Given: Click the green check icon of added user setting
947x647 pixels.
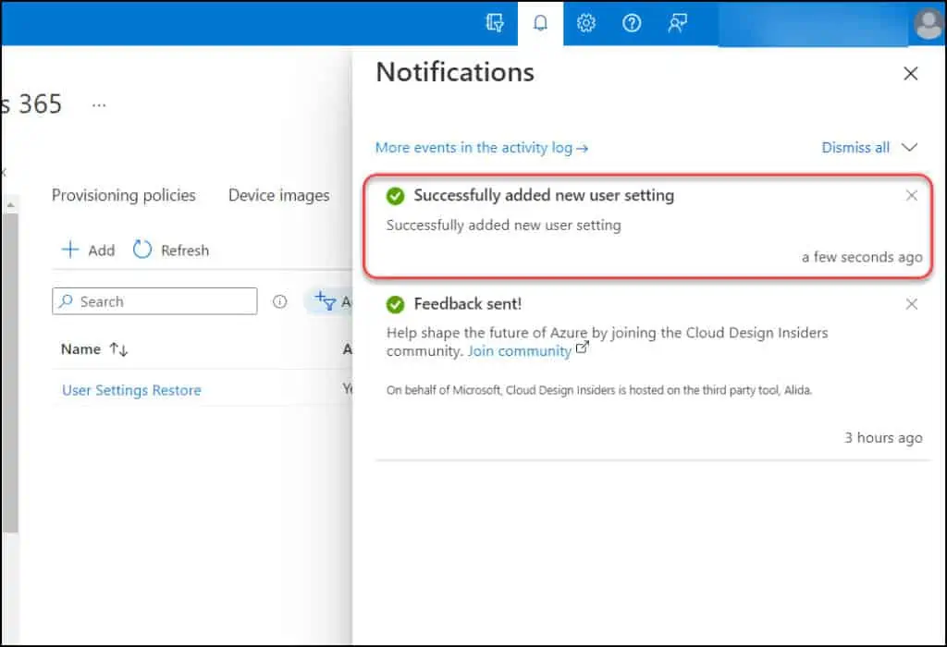Looking at the screenshot, I should (x=395, y=196).
